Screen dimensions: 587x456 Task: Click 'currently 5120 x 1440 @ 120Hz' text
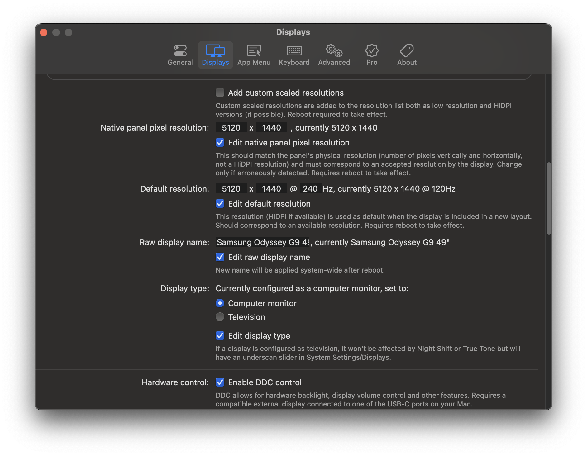pos(396,189)
